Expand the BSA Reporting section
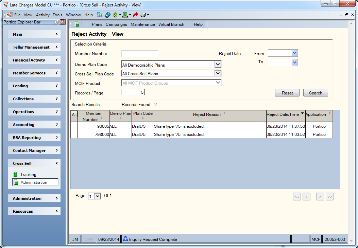Screen dimensions: 358x248 (x=34, y=137)
